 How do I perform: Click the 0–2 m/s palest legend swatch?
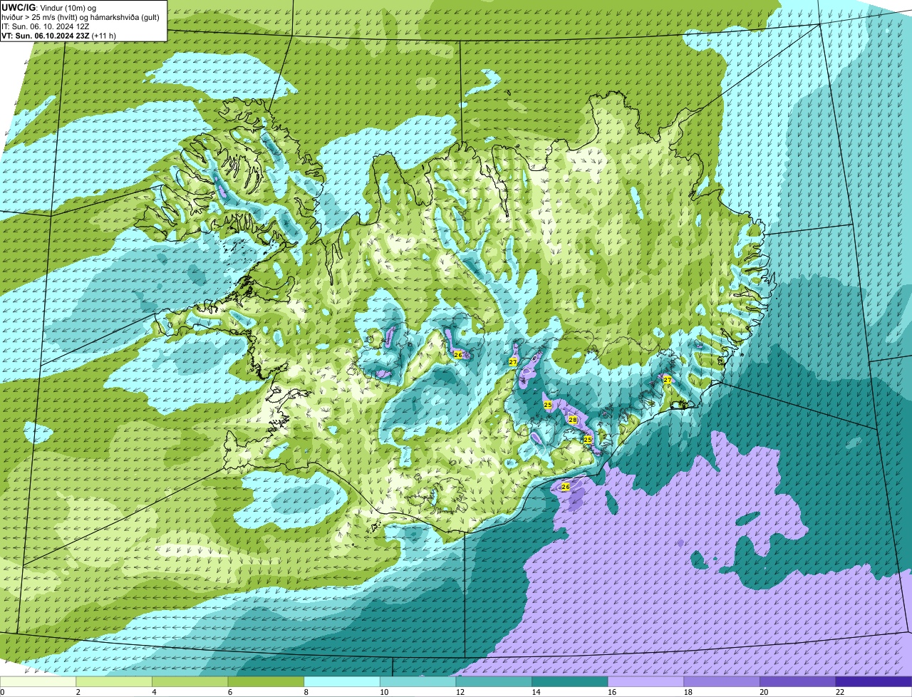tap(38, 681)
